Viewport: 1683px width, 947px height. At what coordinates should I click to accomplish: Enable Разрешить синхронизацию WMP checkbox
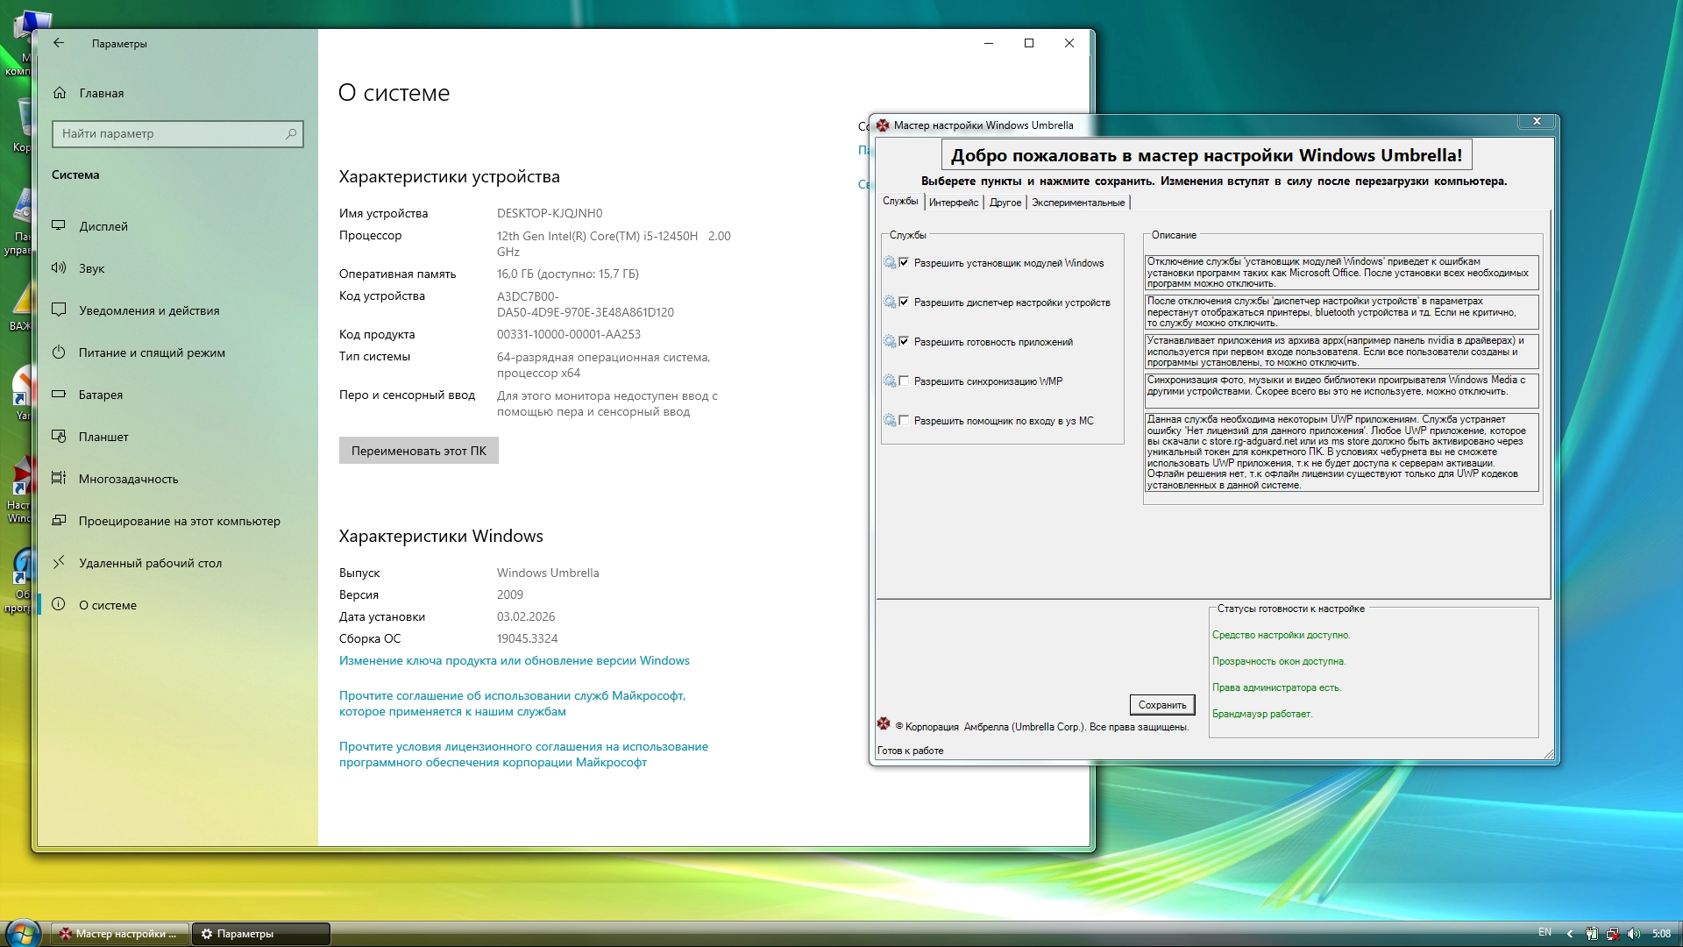click(904, 381)
